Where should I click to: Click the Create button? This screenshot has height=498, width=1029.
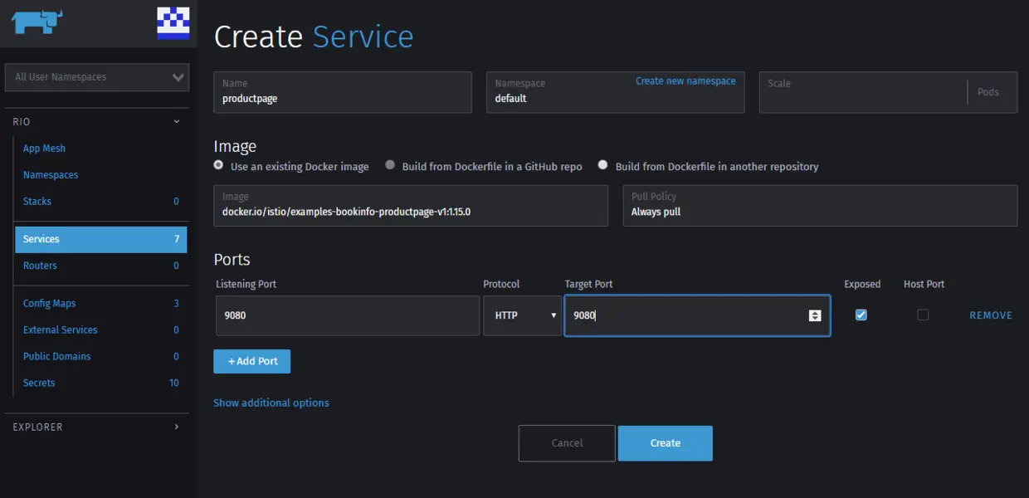point(665,442)
